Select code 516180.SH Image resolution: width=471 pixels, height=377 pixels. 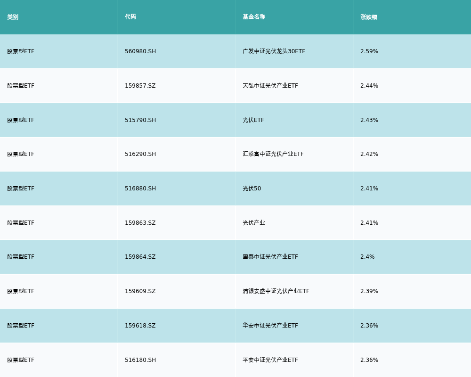(140, 360)
